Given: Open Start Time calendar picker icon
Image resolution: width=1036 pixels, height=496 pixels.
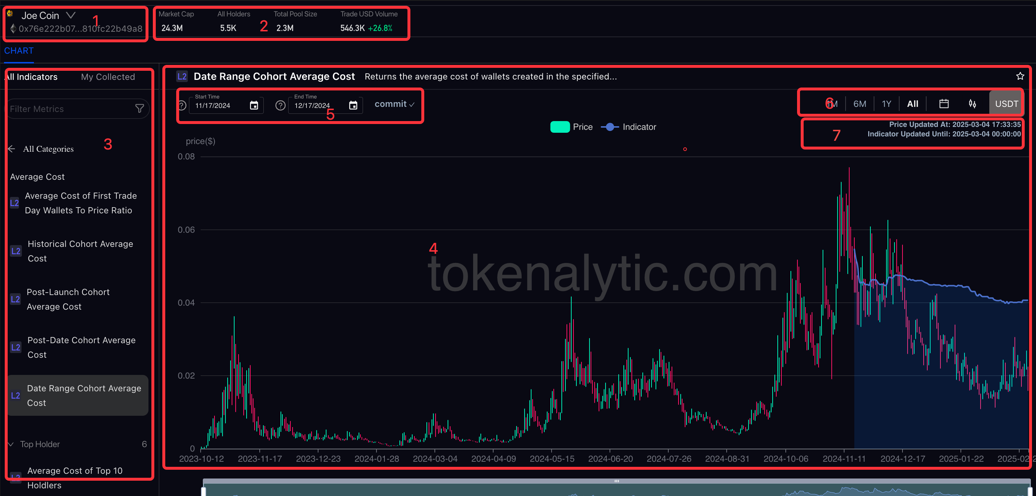Looking at the screenshot, I should 254,105.
